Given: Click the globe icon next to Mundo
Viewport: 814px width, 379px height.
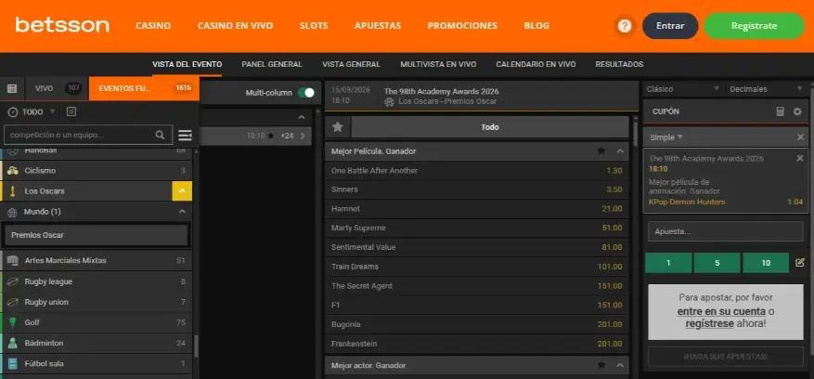Looking at the screenshot, I should coord(12,212).
